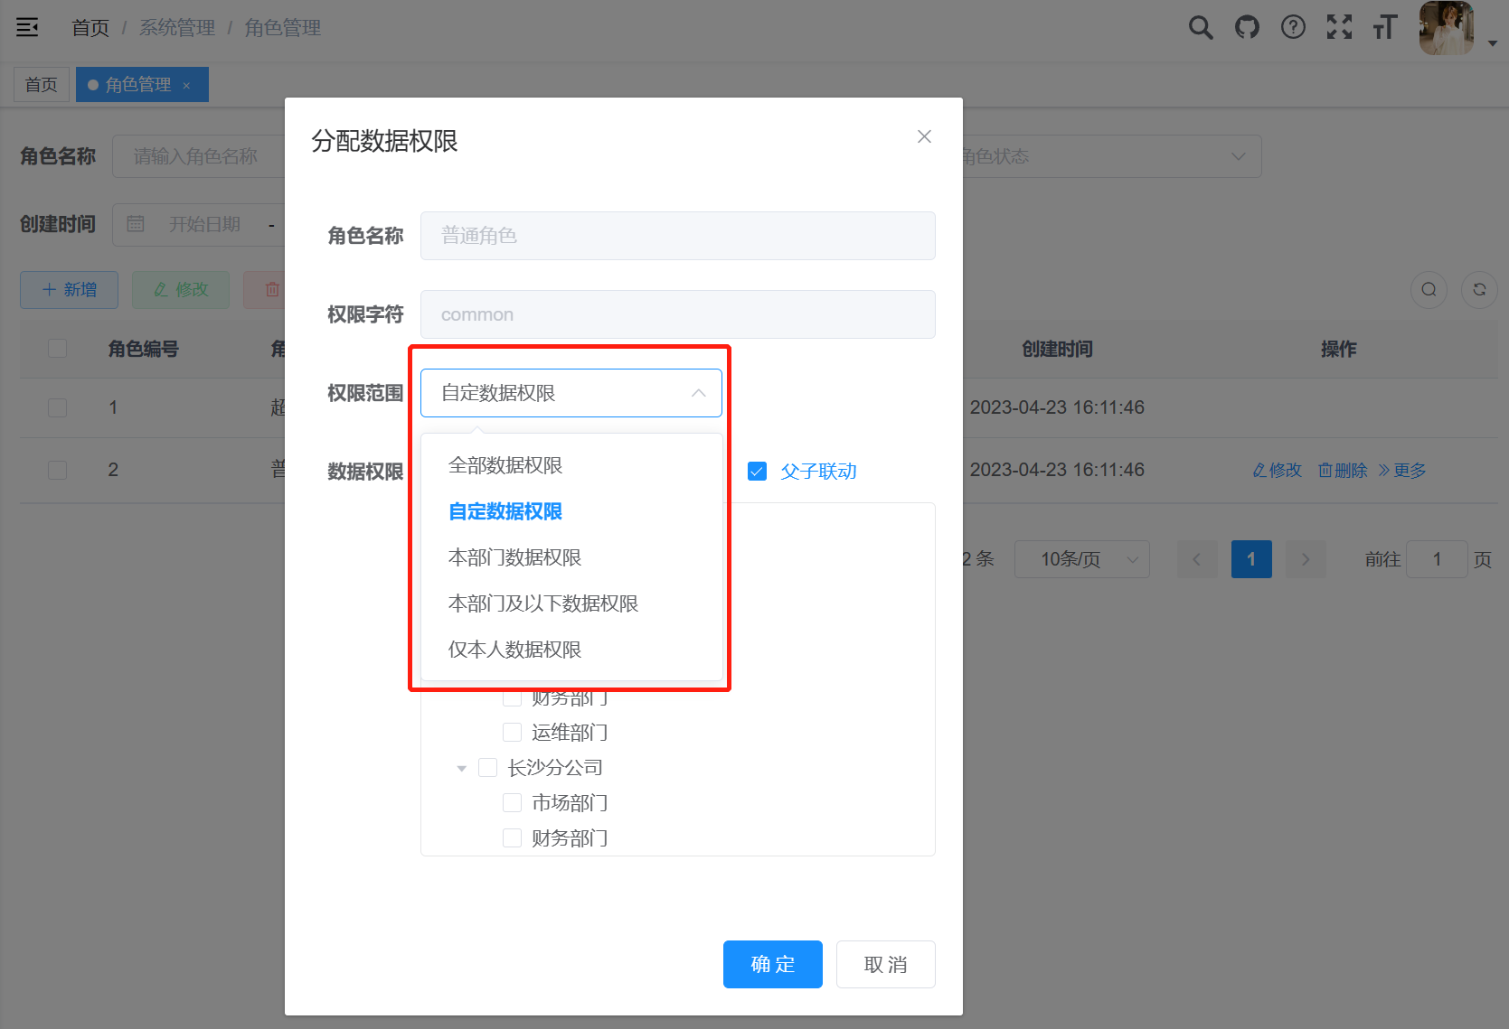Check the row checkbox for role 2

coord(57,470)
